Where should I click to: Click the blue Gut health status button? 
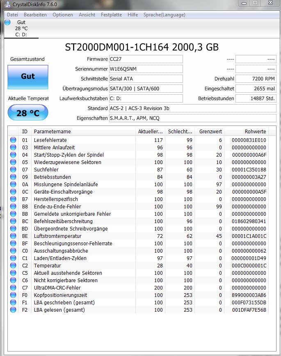(28, 77)
